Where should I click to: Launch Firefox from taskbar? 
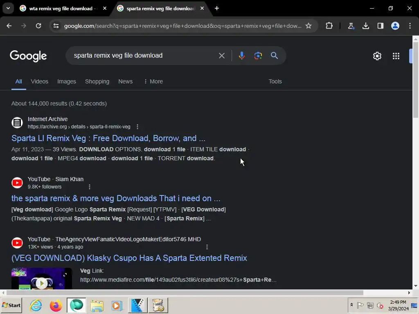[x=56, y=305]
